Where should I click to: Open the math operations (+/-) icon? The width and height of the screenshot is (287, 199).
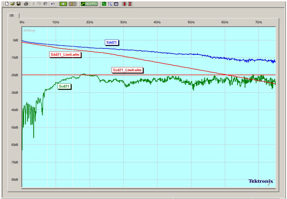[x=110, y=4]
